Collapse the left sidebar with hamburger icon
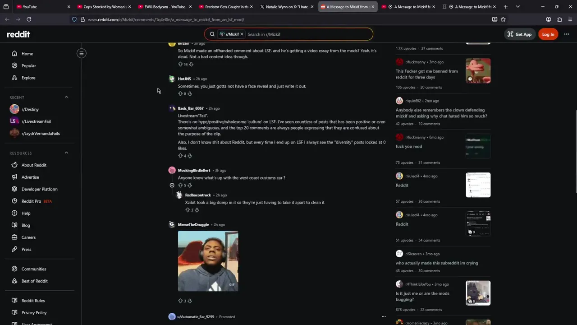Screen dimensions: 577x325 point(82,53)
